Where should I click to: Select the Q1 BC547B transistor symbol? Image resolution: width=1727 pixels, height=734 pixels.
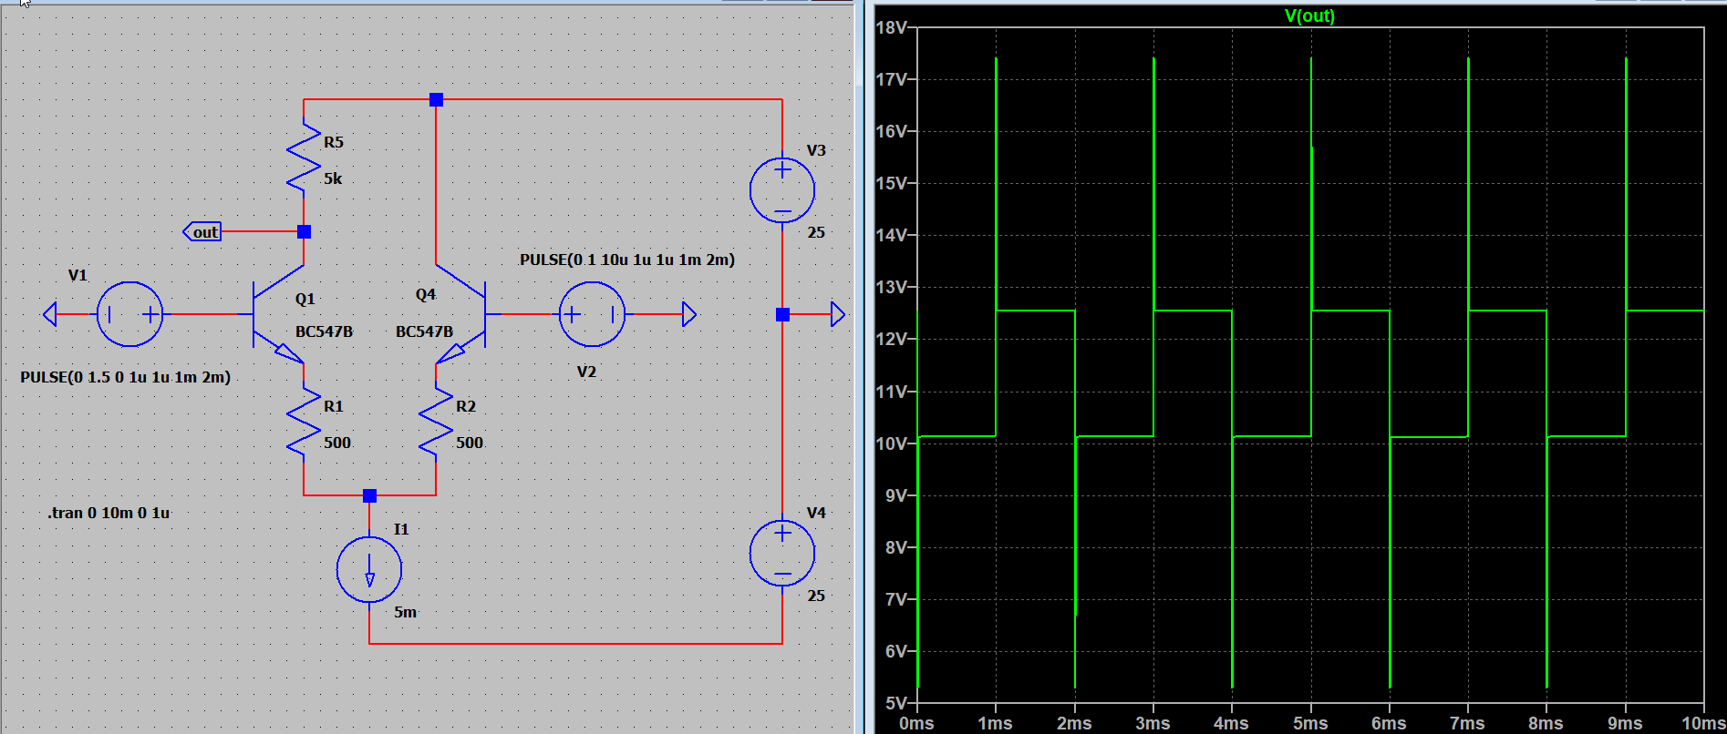(x=278, y=314)
